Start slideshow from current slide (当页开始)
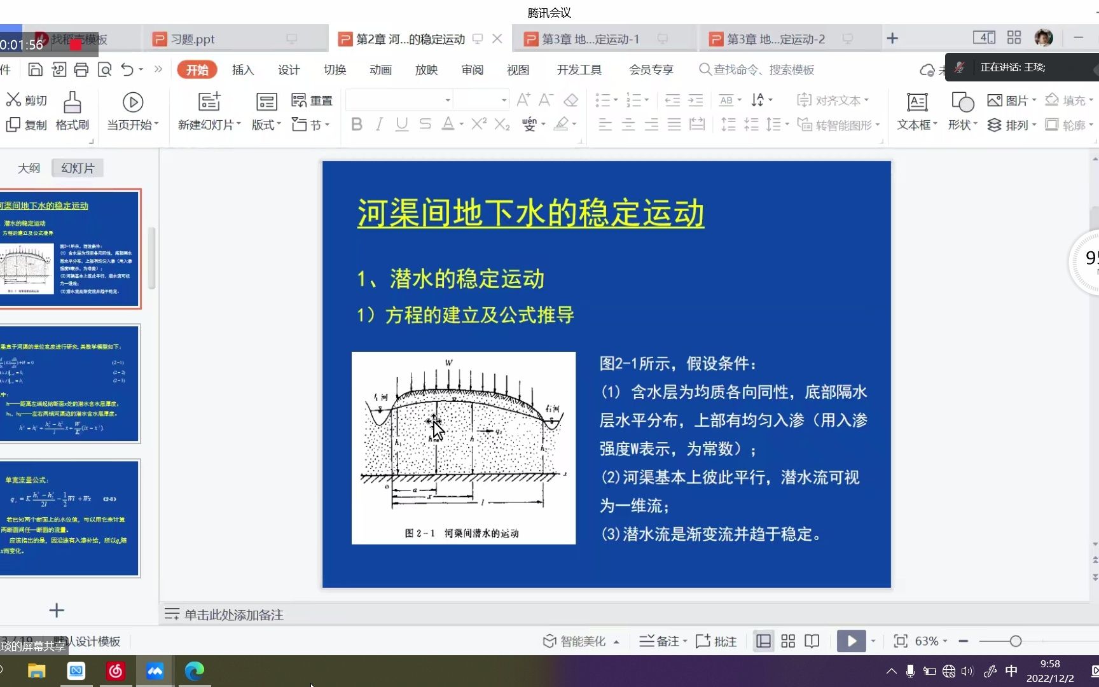 click(132, 111)
